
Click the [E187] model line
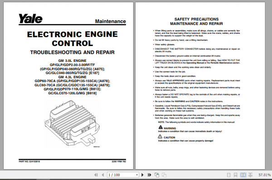coord(73,73)
